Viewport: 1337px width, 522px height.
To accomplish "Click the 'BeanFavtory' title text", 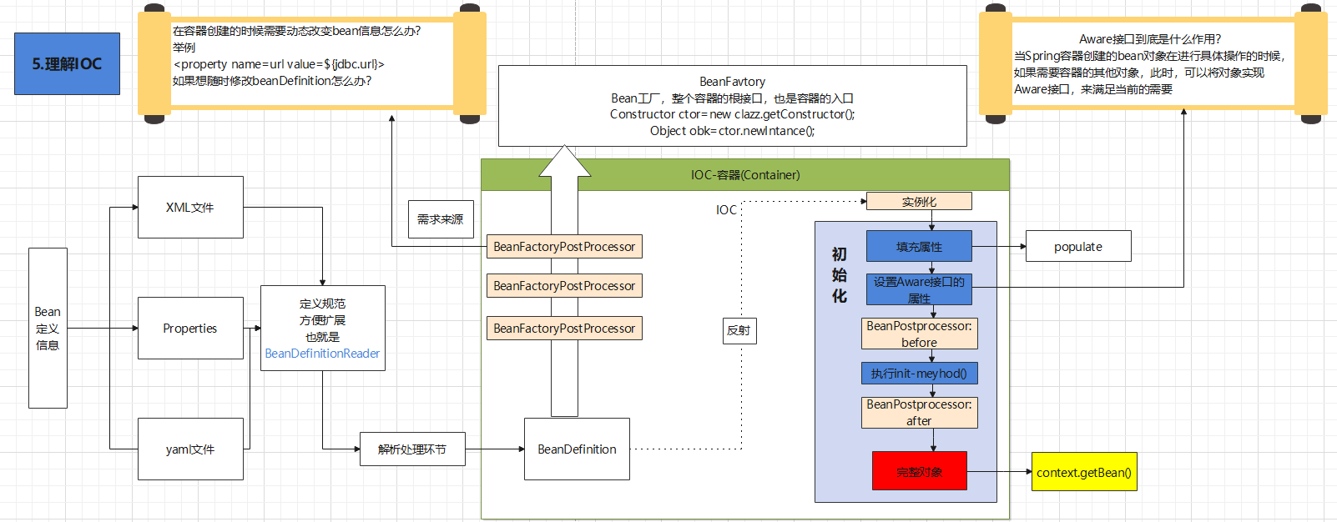I will coord(733,82).
